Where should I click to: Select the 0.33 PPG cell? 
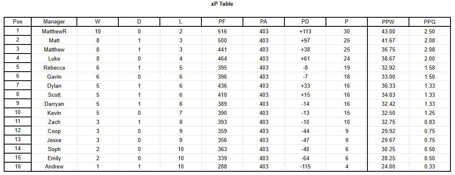430,167
